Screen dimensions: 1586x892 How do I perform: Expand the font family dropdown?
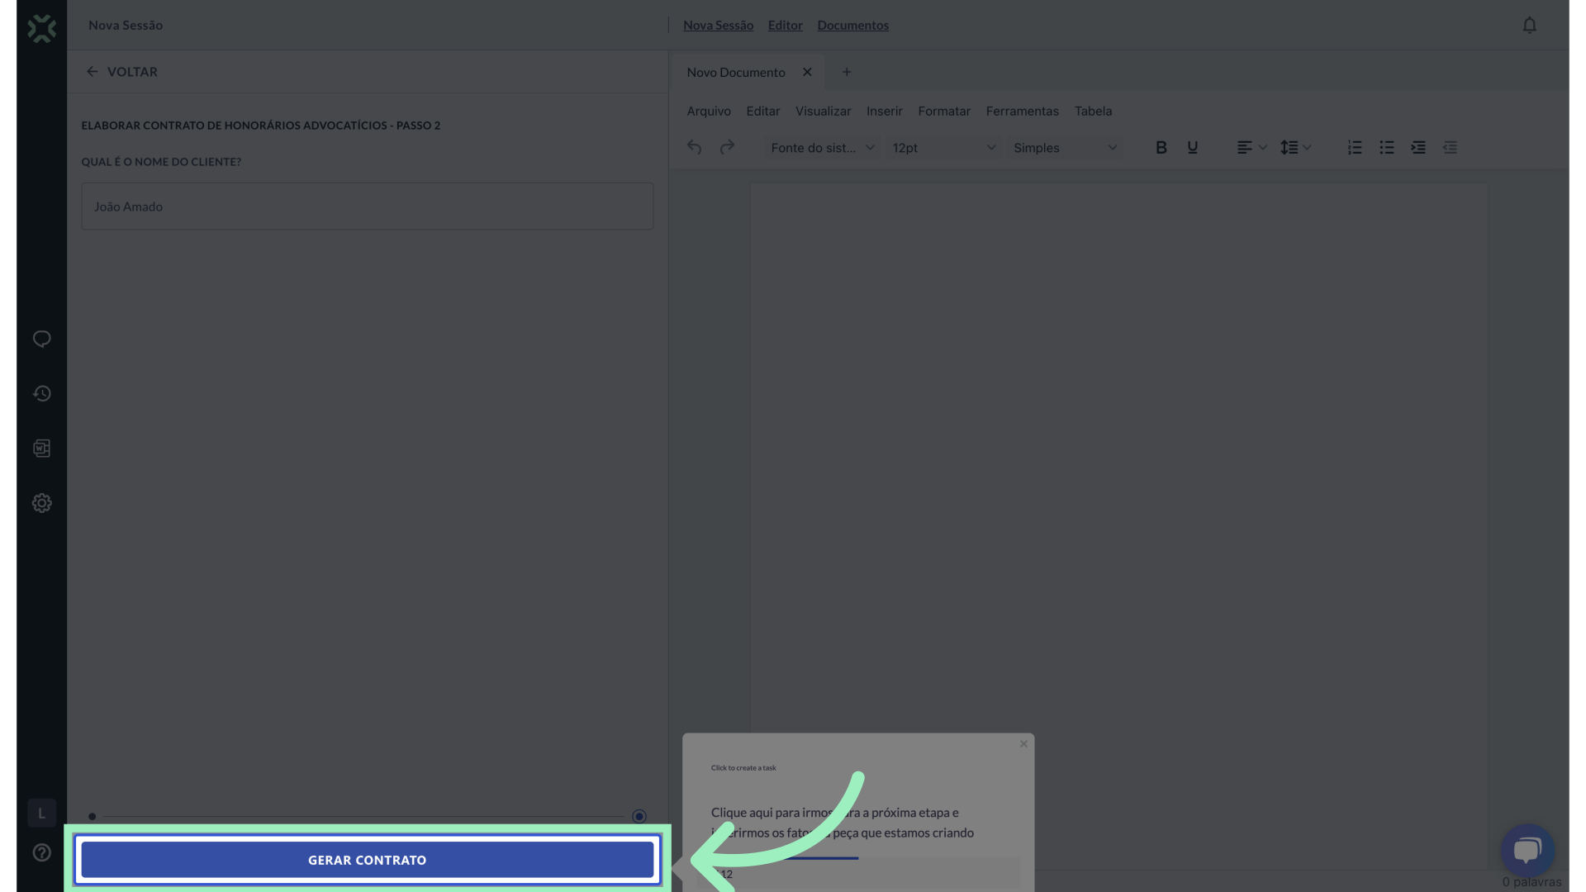pos(821,148)
